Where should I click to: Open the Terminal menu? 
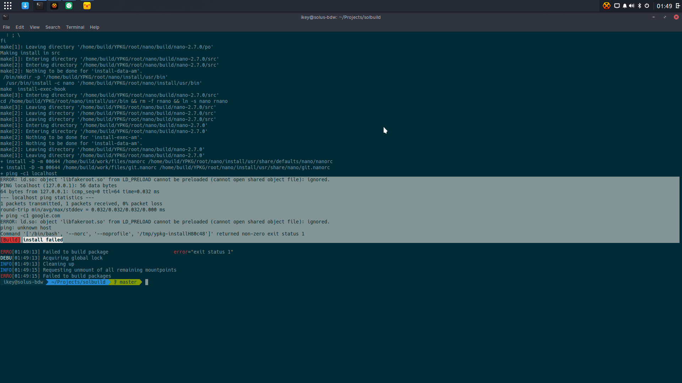[75, 27]
